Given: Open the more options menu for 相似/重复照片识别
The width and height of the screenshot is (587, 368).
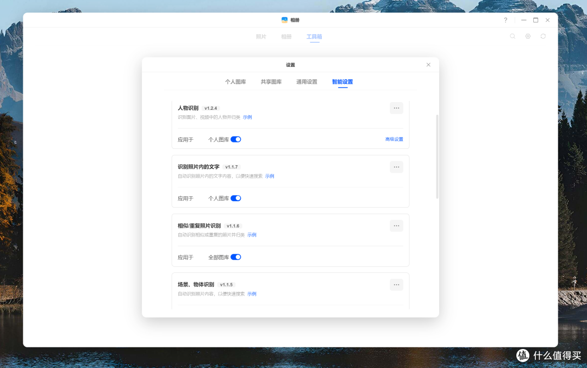Looking at the screenshot, I should pos(396,226).
